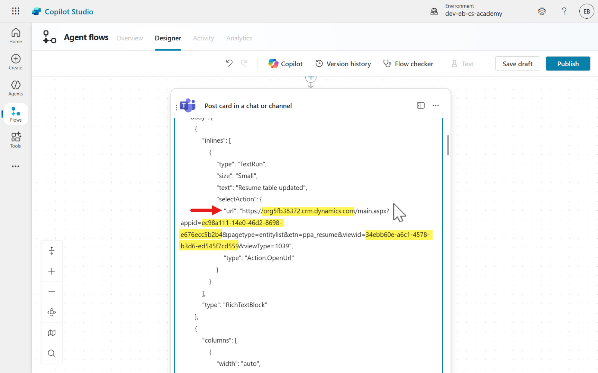
Task: Open the Create page from sidebar
Action: pyautogui.click(x=16, y=62)
